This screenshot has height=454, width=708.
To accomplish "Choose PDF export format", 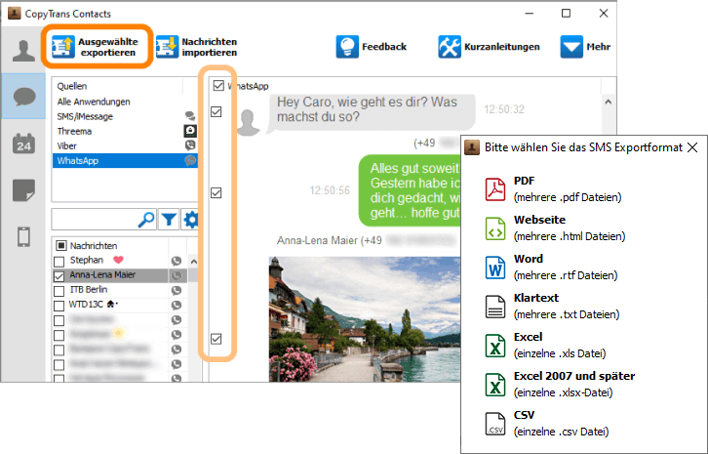I will (554, 189).
